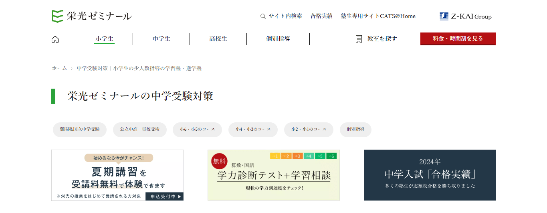547x213 pixels.
Task: Open the 夏期講習 free trial banner
Action: point(117,175)
